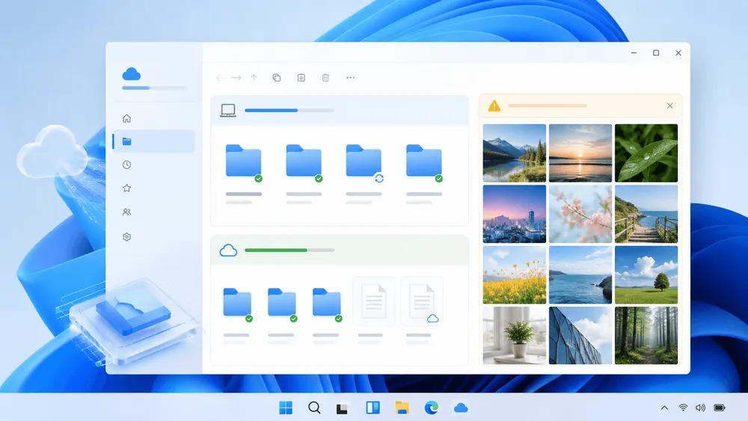Image resolution: width=748 pixels, height=421 pixels.
Task: Open the Widgets panel icon on taskbar
Action: tap(373, 408)
